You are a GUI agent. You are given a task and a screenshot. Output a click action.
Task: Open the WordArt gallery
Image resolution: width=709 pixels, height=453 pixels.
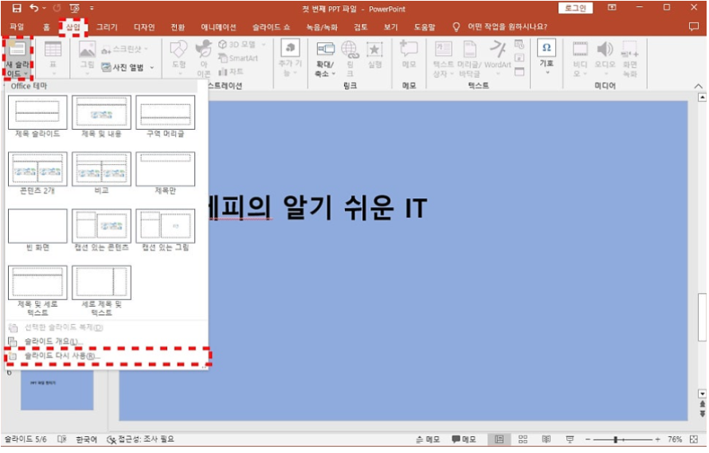(x=497, y=59)
